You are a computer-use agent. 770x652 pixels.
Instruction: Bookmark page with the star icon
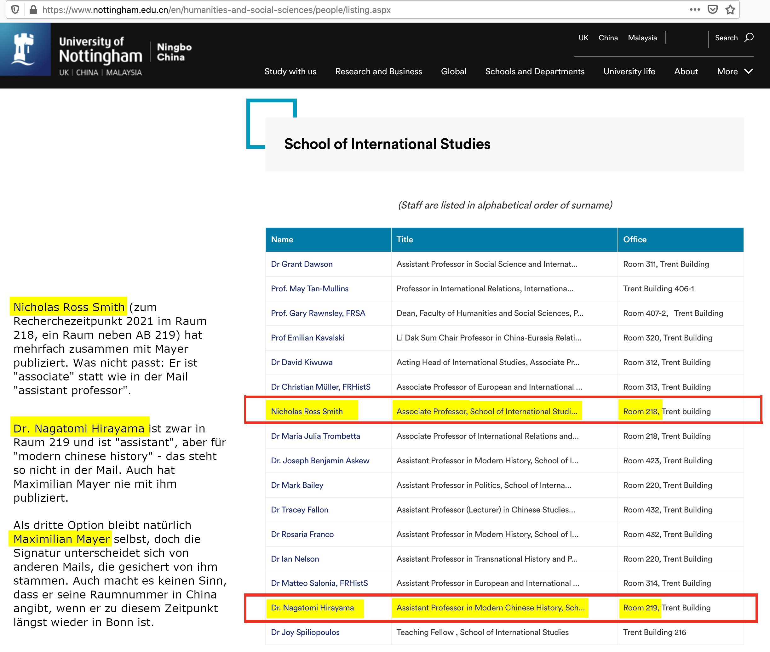pyautogui.click(x=730, y=10)
